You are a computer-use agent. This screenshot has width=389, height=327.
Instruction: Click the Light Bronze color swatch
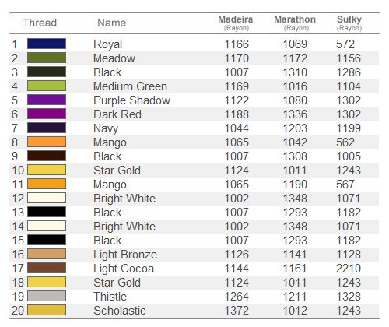point(47,254)
